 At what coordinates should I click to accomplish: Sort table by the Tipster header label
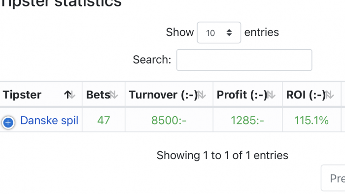pos(22,95)
